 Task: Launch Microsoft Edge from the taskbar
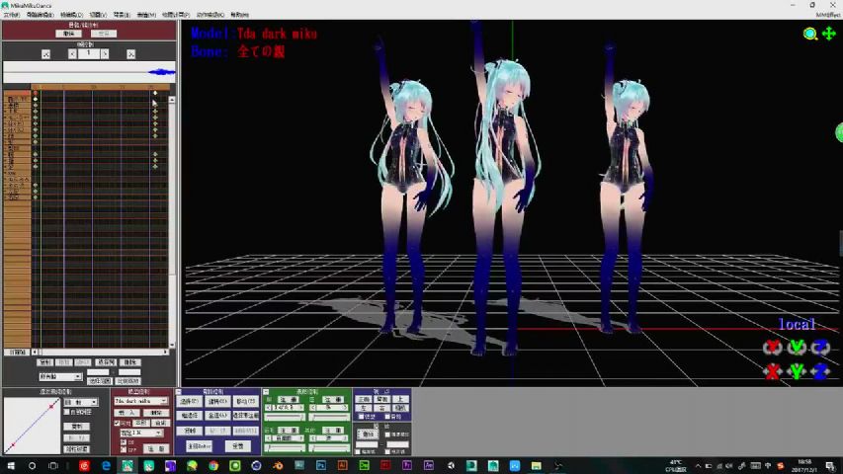coord(106,465)
